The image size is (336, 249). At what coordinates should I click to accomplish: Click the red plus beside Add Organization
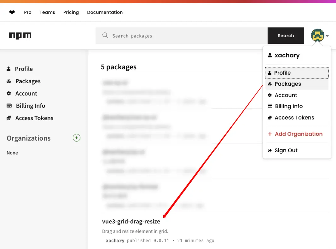270,134
